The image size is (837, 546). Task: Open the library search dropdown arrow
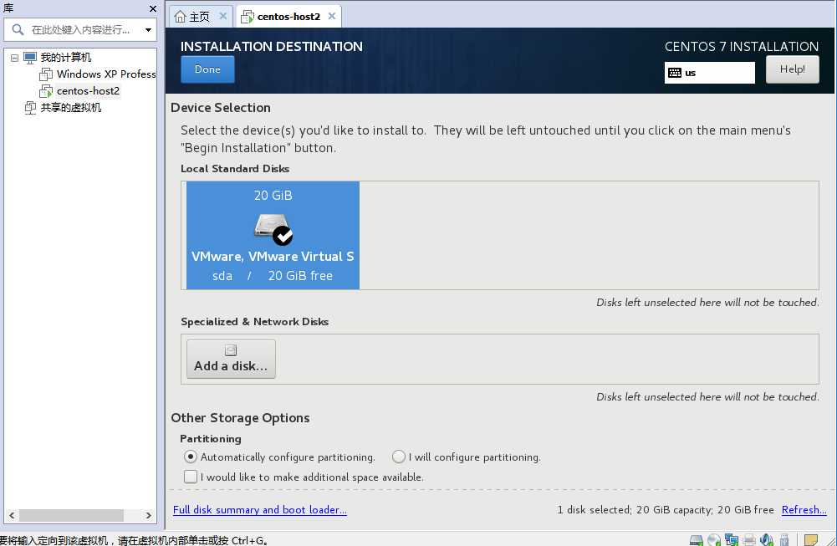pos(148,30)
